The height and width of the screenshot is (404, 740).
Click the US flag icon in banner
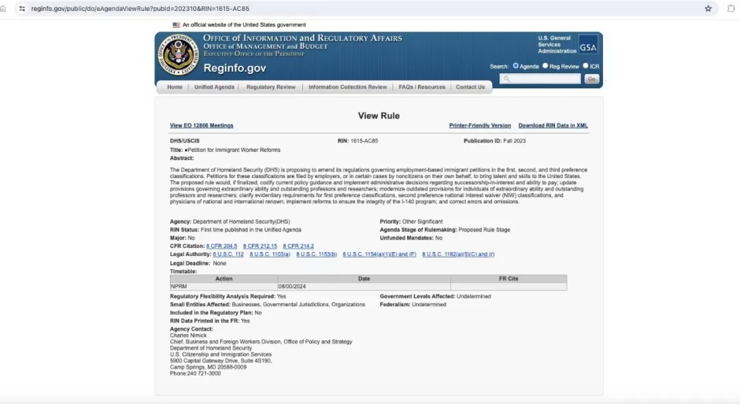(176, 25)
